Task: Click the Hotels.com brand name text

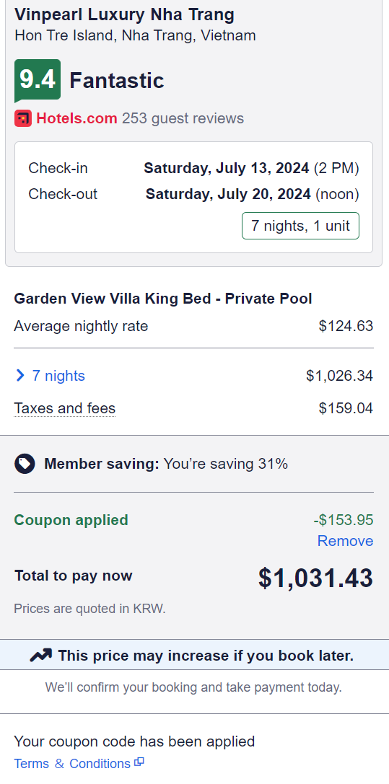Action: 77,118
